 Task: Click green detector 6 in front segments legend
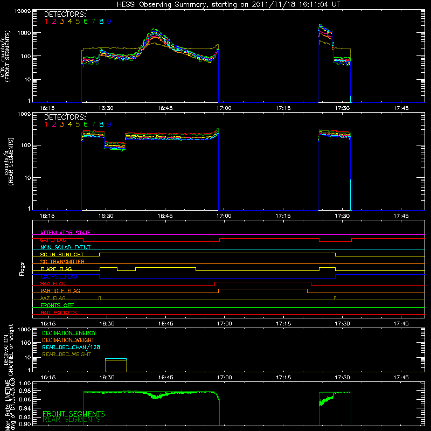[x=86, y=21]
